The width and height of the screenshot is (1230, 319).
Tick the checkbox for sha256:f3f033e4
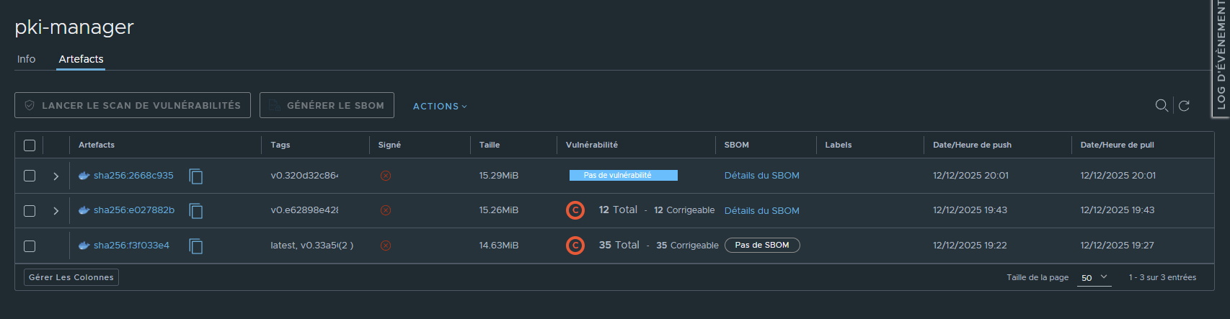(30, 246)
